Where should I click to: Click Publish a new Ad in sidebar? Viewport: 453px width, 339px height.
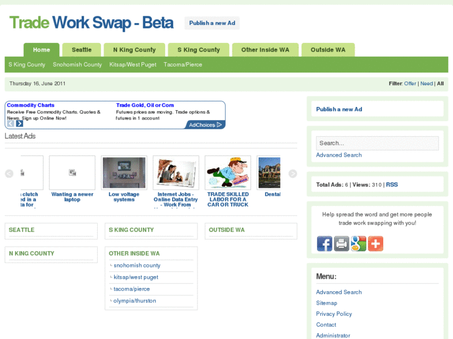(339, 109)
